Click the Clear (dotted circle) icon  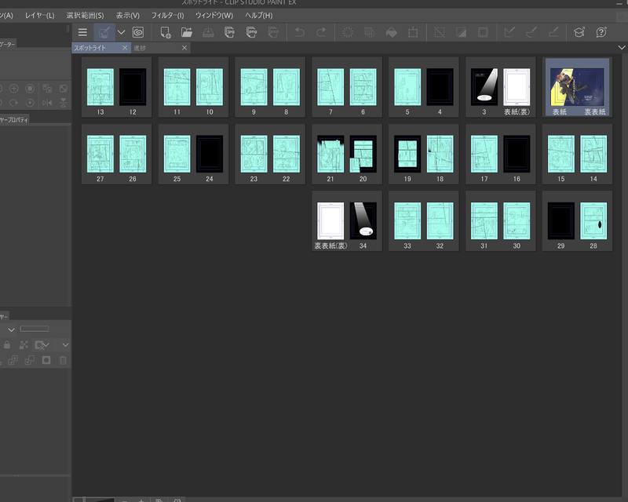click(x=348, y=32)
